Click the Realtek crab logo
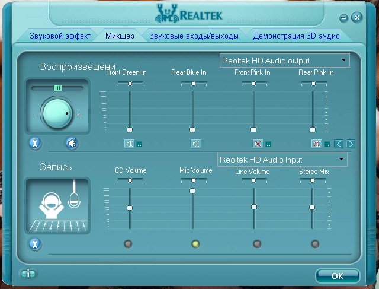Viewport: 379px width, 289px height. coord(166,14)
